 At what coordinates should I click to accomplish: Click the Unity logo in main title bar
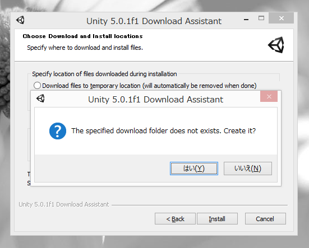click(21, 20)
